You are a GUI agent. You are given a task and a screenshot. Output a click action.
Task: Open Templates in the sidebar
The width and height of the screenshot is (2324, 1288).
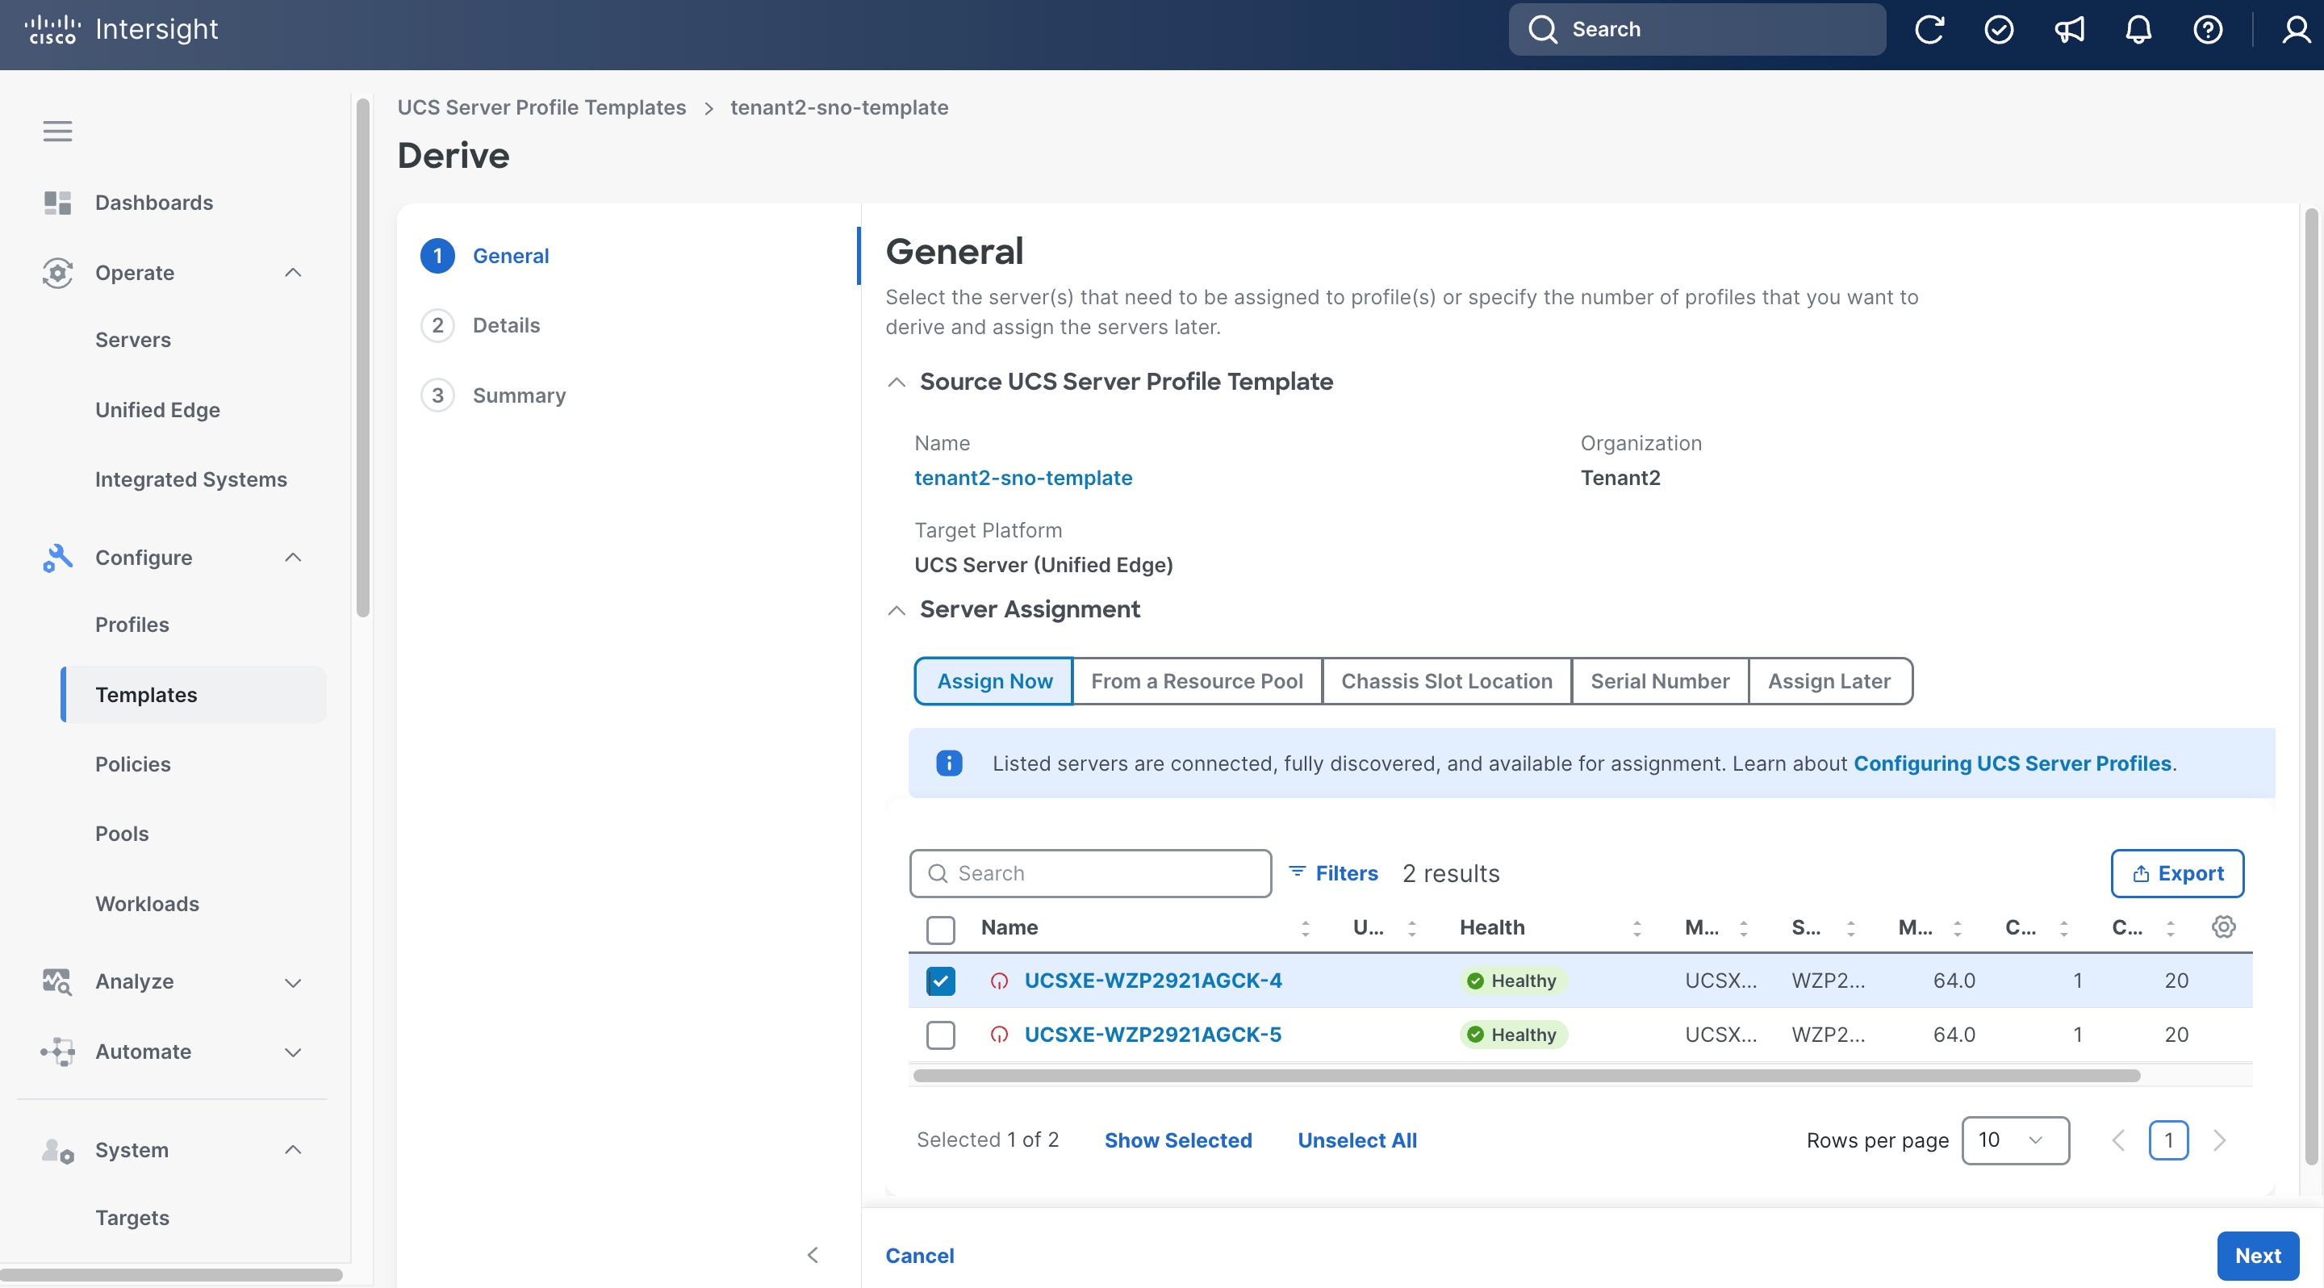coord(193,695)
